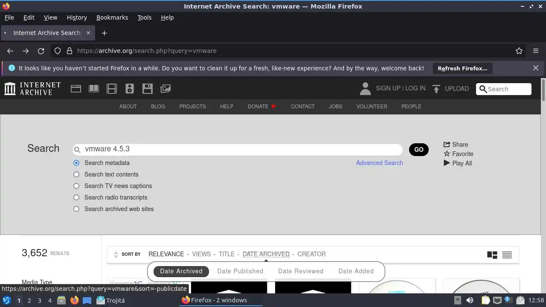Image resolution: width=546 pixels, height=307 pixels.
Task: Open the View menu
Action: point(50,17)
